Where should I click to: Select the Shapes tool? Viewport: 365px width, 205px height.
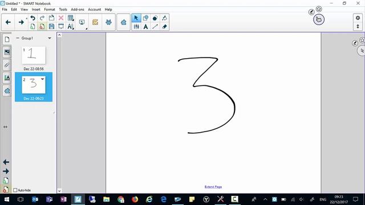146,18
